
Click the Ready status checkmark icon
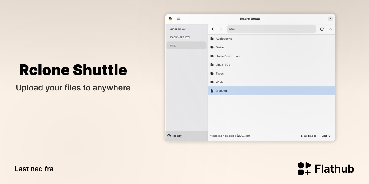tap(169, 136)
